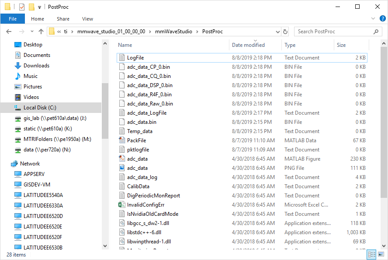The width and height of the screenshot is (388, 260).
Task: Open the Share ribbon tab
Action: [x=63, y=19]
